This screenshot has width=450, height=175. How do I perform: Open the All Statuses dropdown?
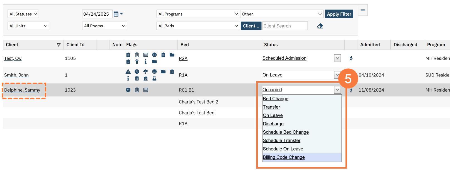coord(23,14)
